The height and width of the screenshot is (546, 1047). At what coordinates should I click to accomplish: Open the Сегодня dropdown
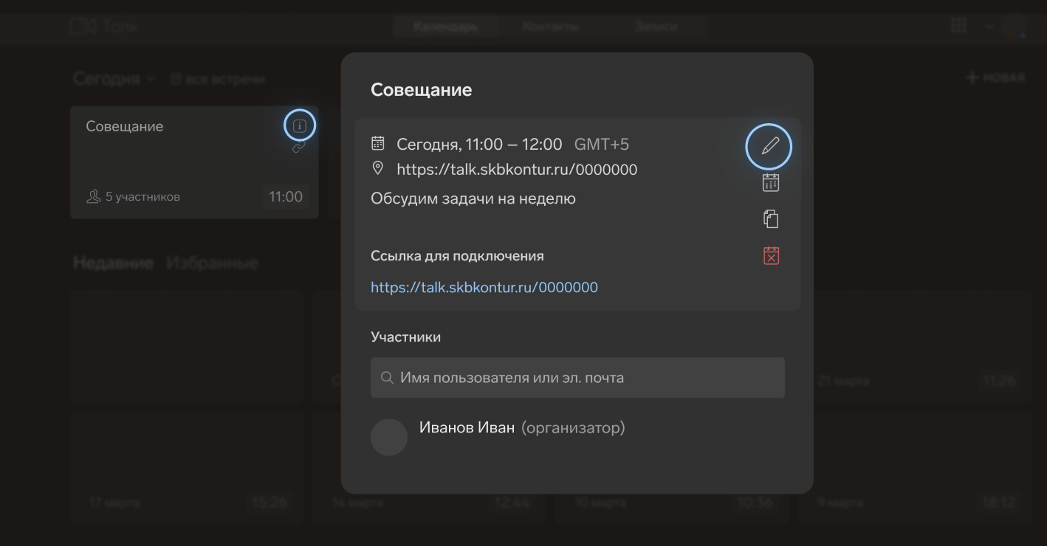114,78
